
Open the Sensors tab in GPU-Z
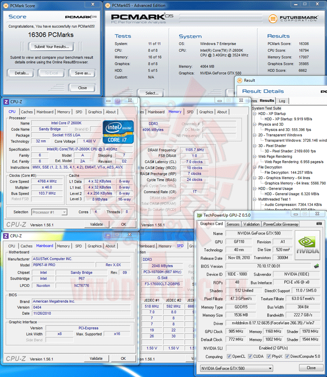(233, 224)
